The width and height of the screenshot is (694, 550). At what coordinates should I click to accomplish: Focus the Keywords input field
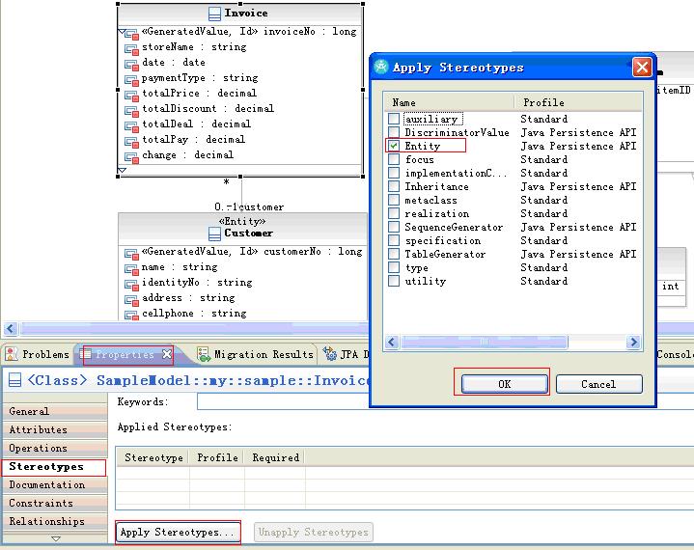445,401
